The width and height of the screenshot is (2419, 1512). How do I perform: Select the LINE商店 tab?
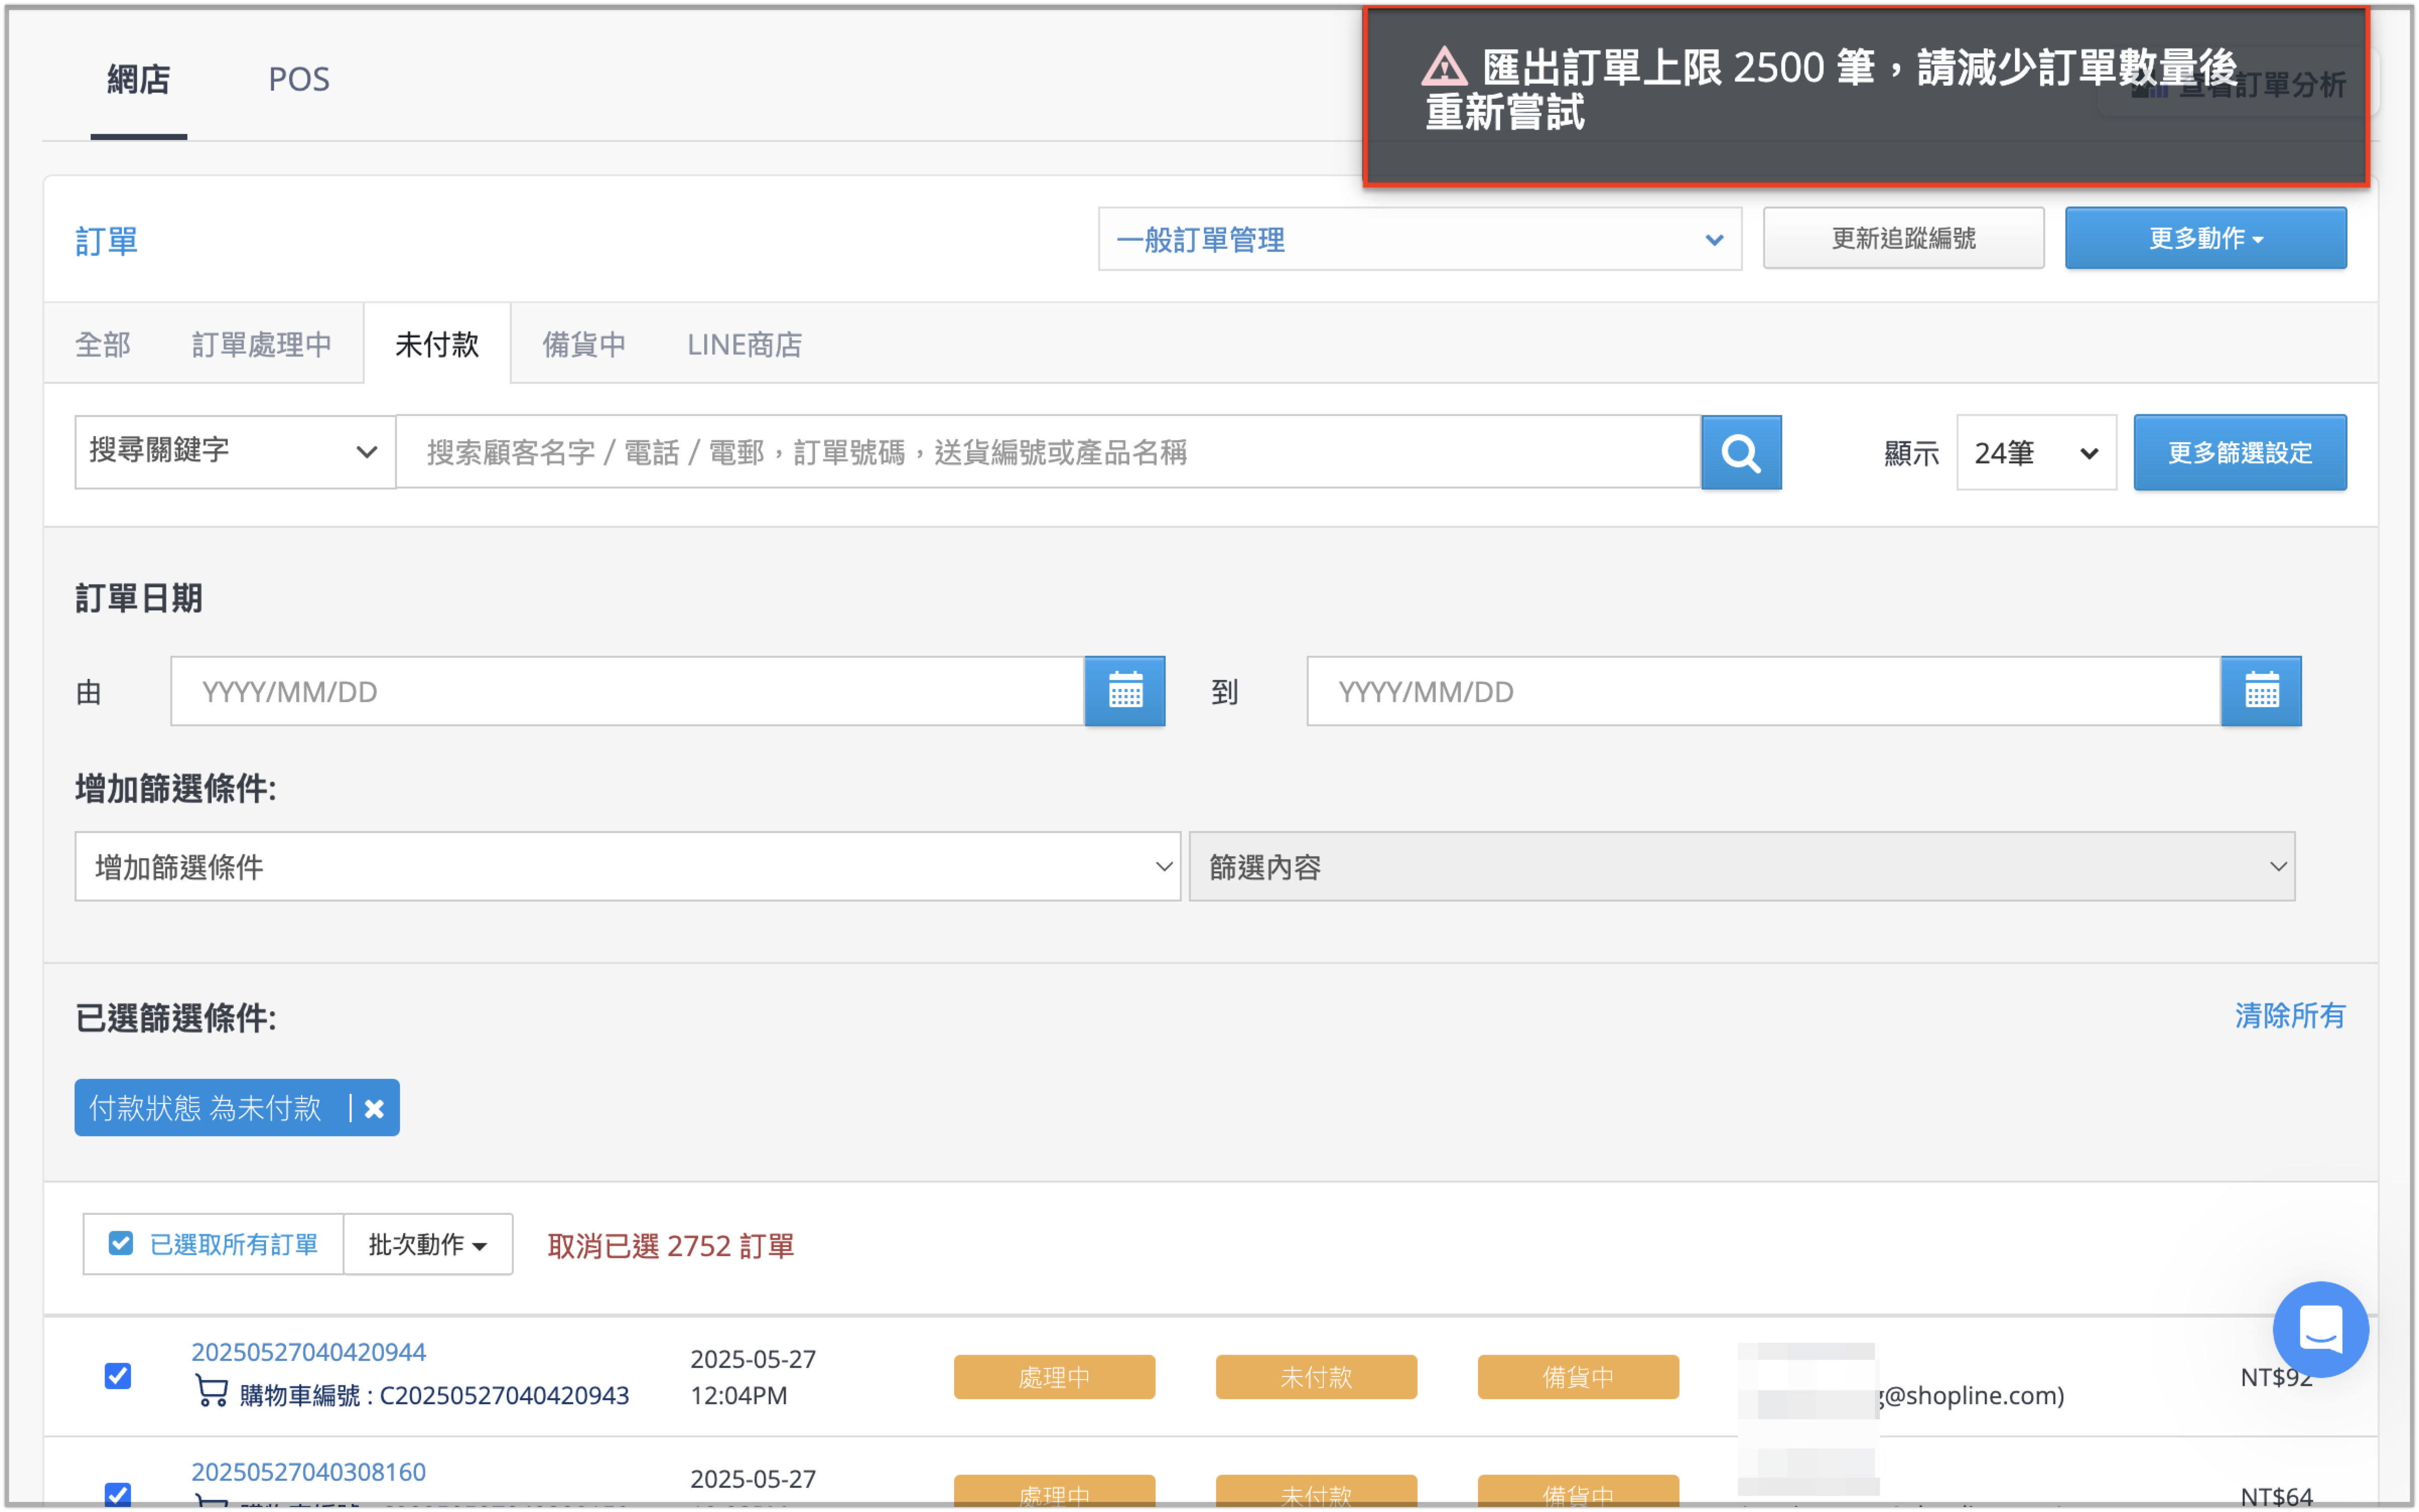coord(744,344)
